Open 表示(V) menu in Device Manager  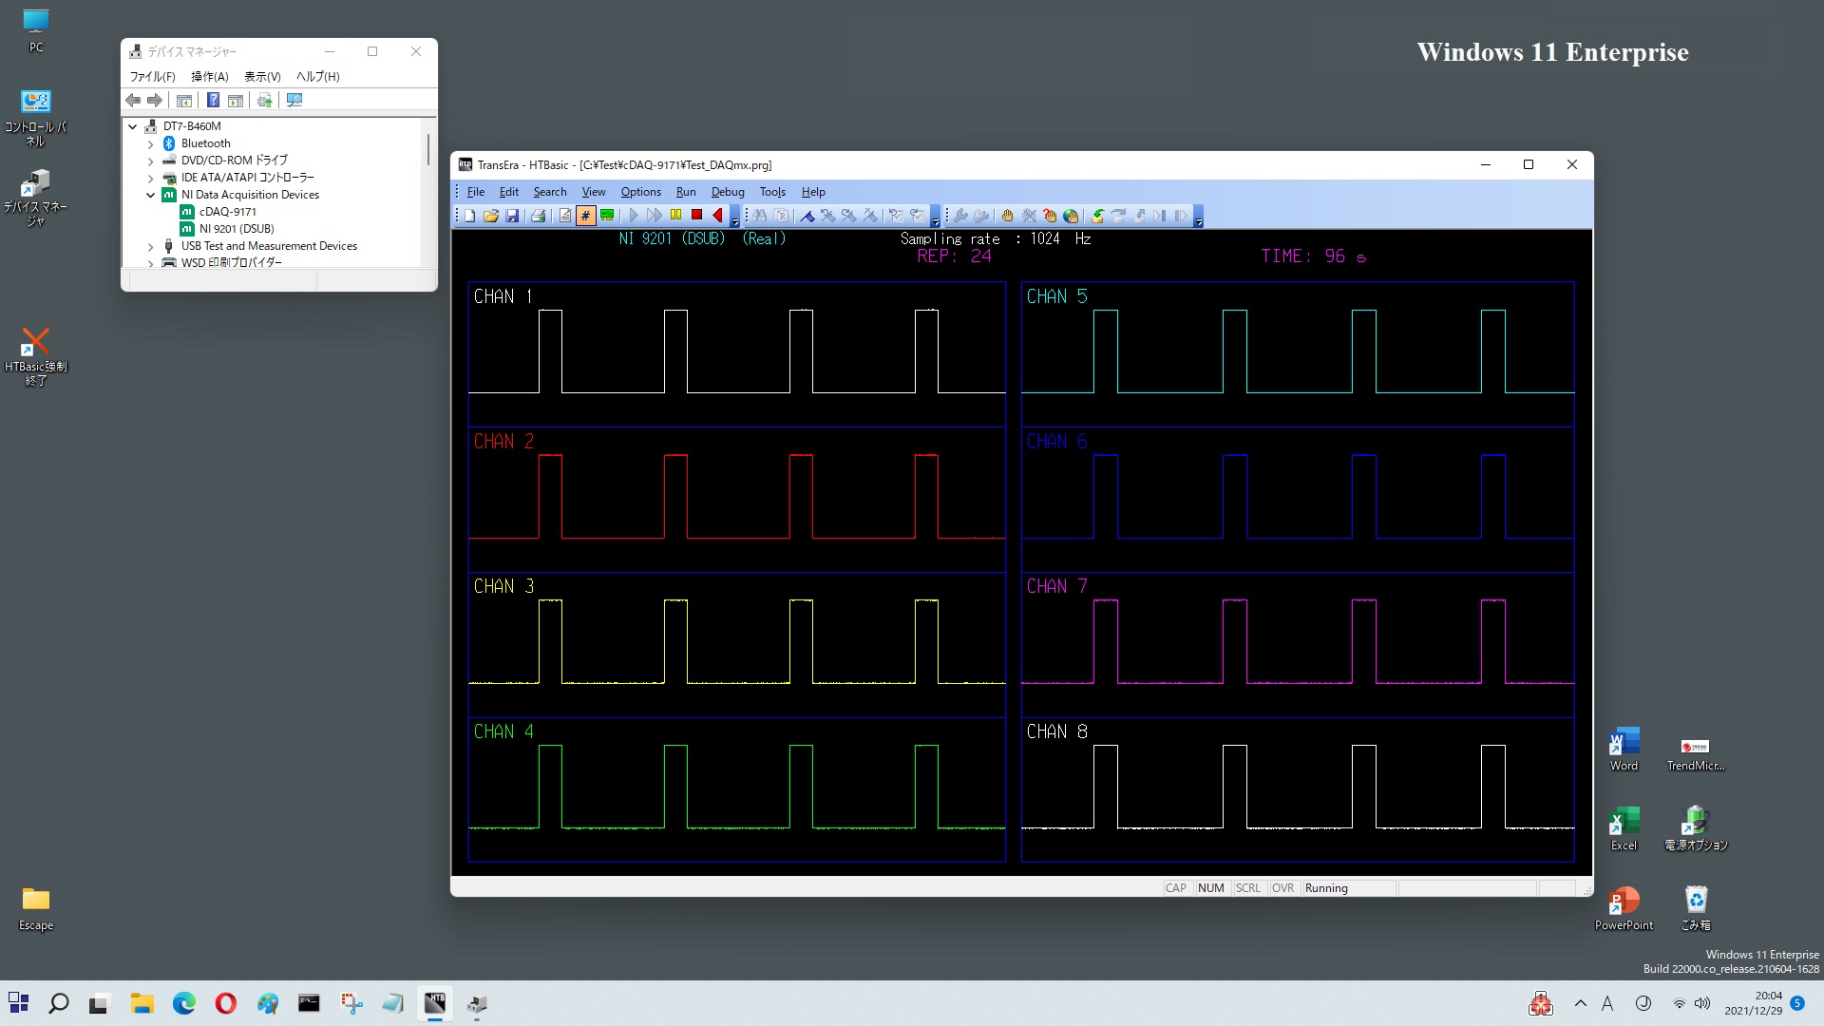pos(262,76)
